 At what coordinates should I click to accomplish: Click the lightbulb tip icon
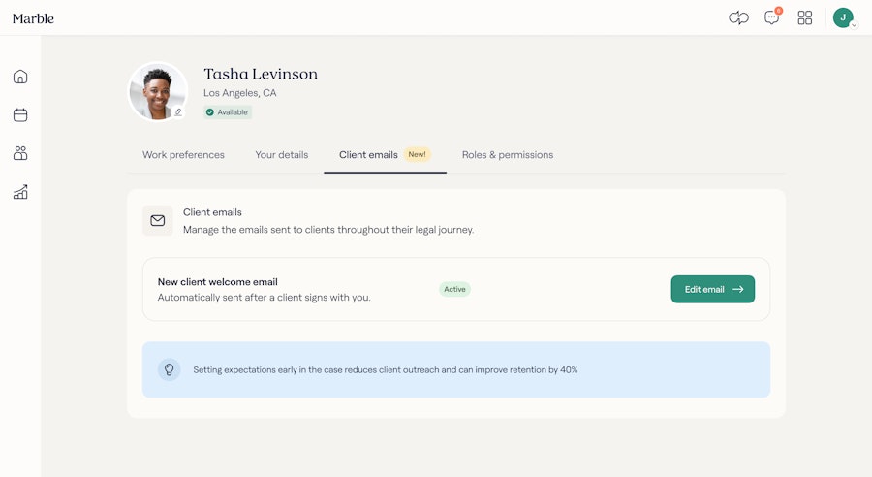pos(170,369)
